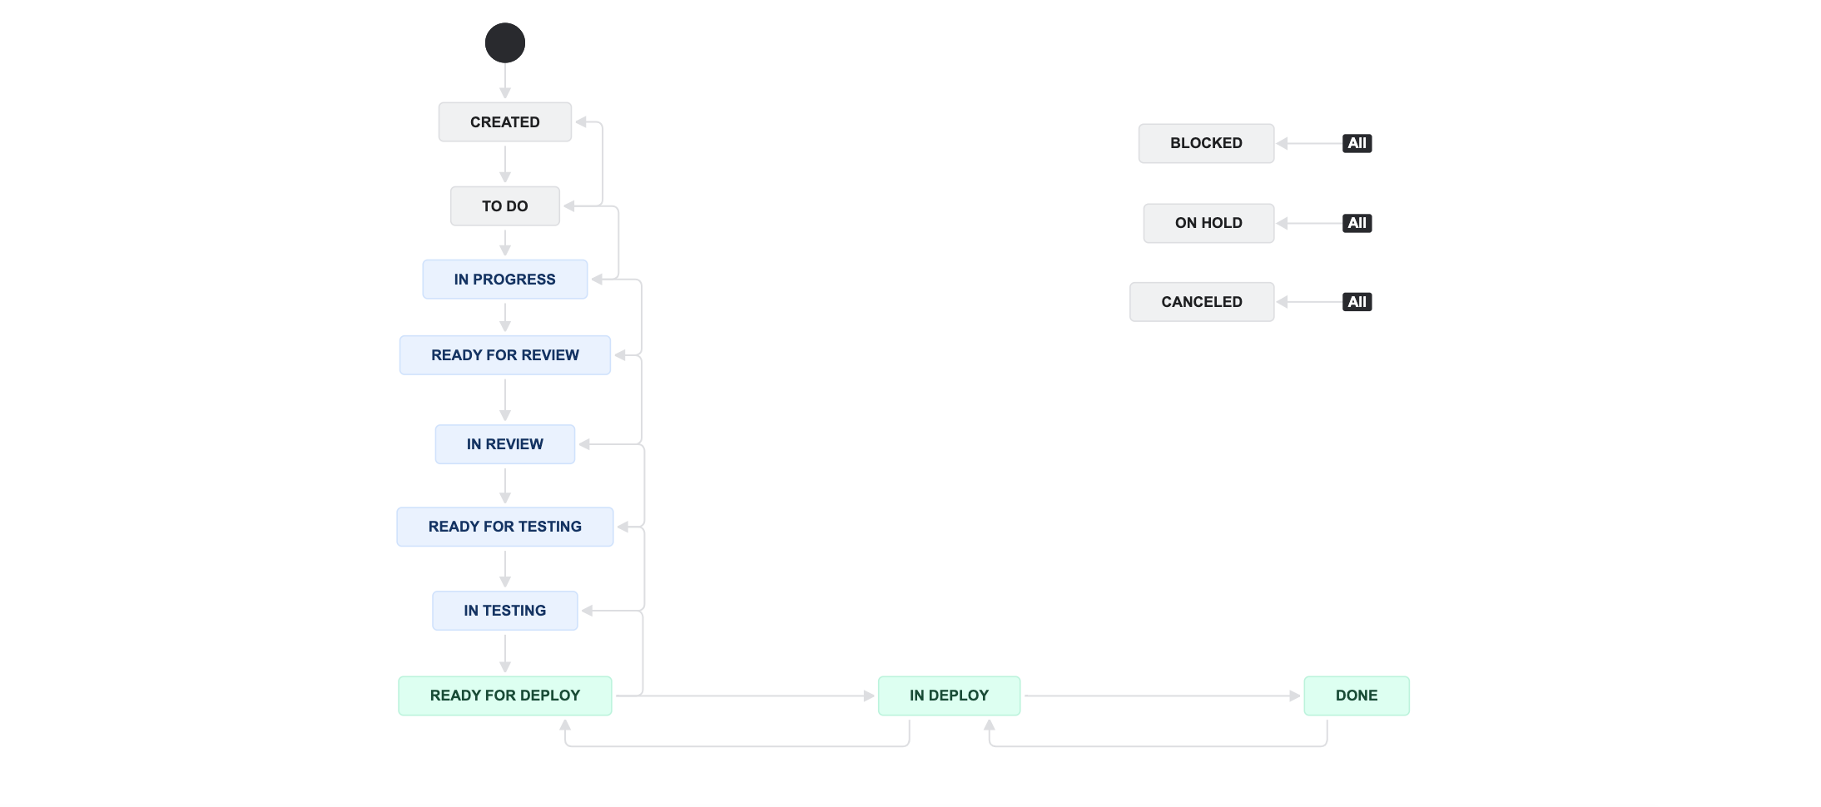Image resolution: width=1821 pixels, height=807 pixels.
Task: Click the BLOCKED status box
Action: (1206, 144)
